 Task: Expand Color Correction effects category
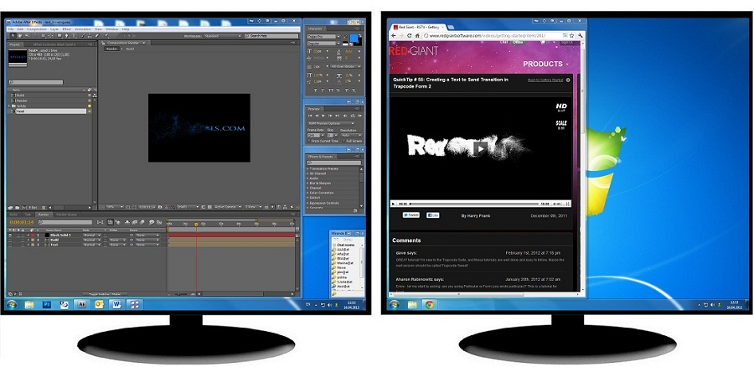[307, 193]
